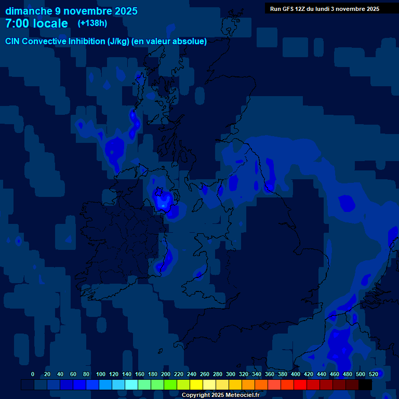Click the bright red legend swatch below 400
The width and height of the screenshot is (399, 399).
click(300, 385)
